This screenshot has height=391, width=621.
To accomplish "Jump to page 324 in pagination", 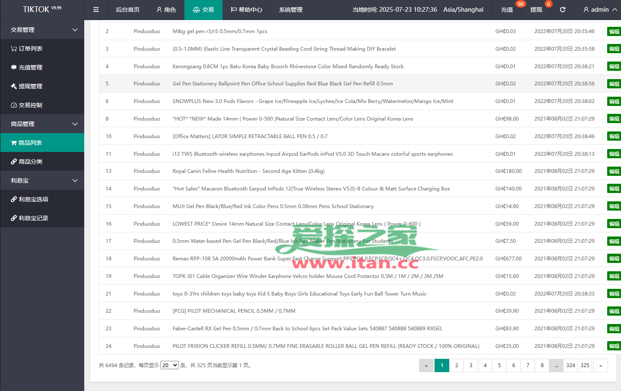I will 571,365.
